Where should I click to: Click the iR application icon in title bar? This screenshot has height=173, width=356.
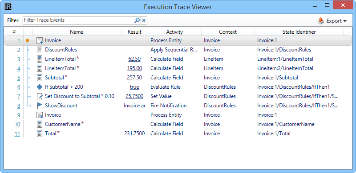click(8, 7)
